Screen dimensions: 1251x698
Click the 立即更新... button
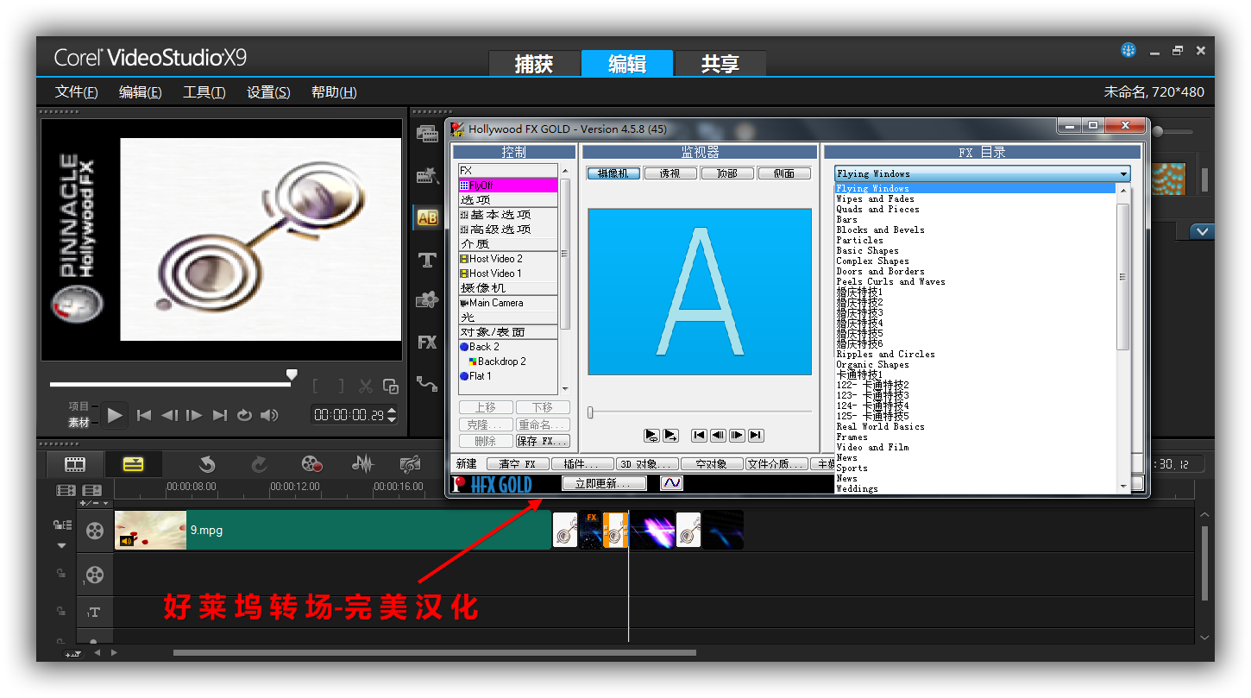point(603,484)
